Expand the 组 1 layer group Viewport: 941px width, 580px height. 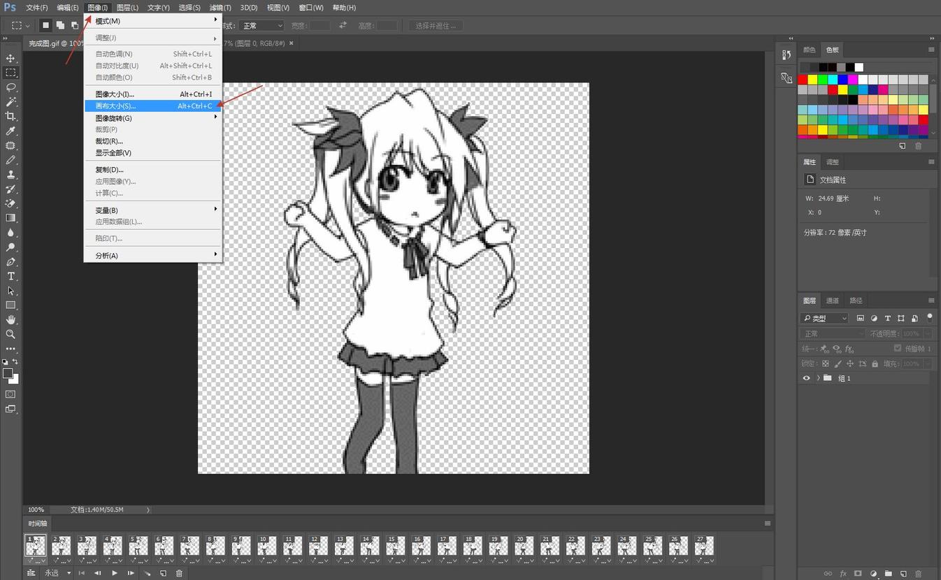click(818, 378)
